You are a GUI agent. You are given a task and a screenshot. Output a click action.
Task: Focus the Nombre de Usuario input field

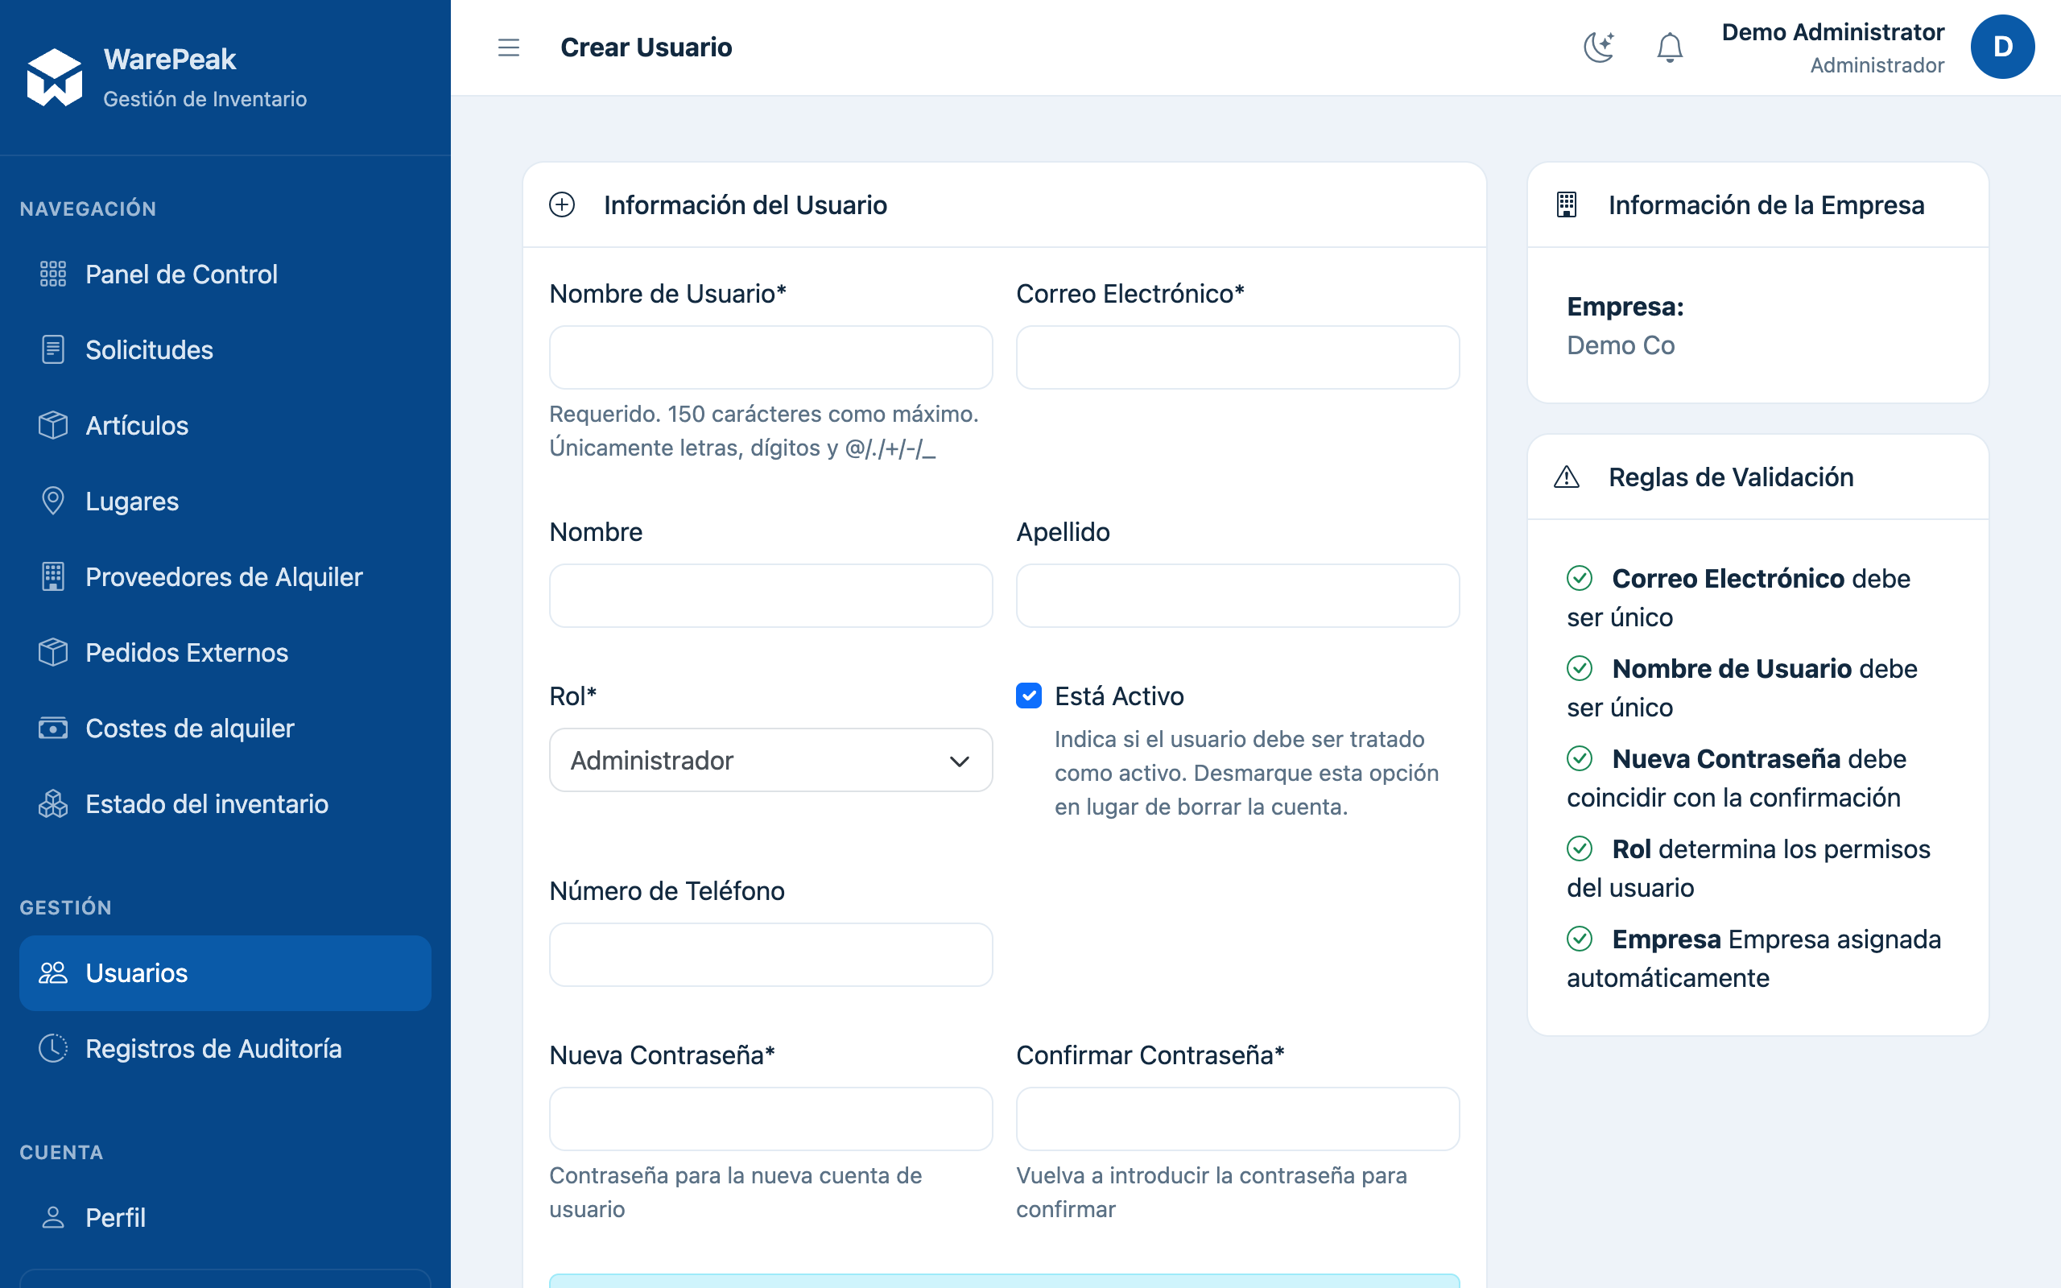point(770,357)
